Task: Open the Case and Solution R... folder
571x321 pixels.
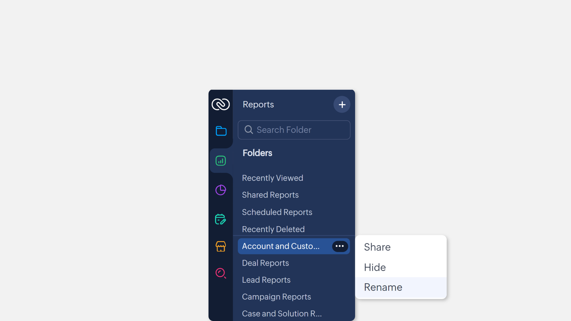Action: click(x=282, y=314)
